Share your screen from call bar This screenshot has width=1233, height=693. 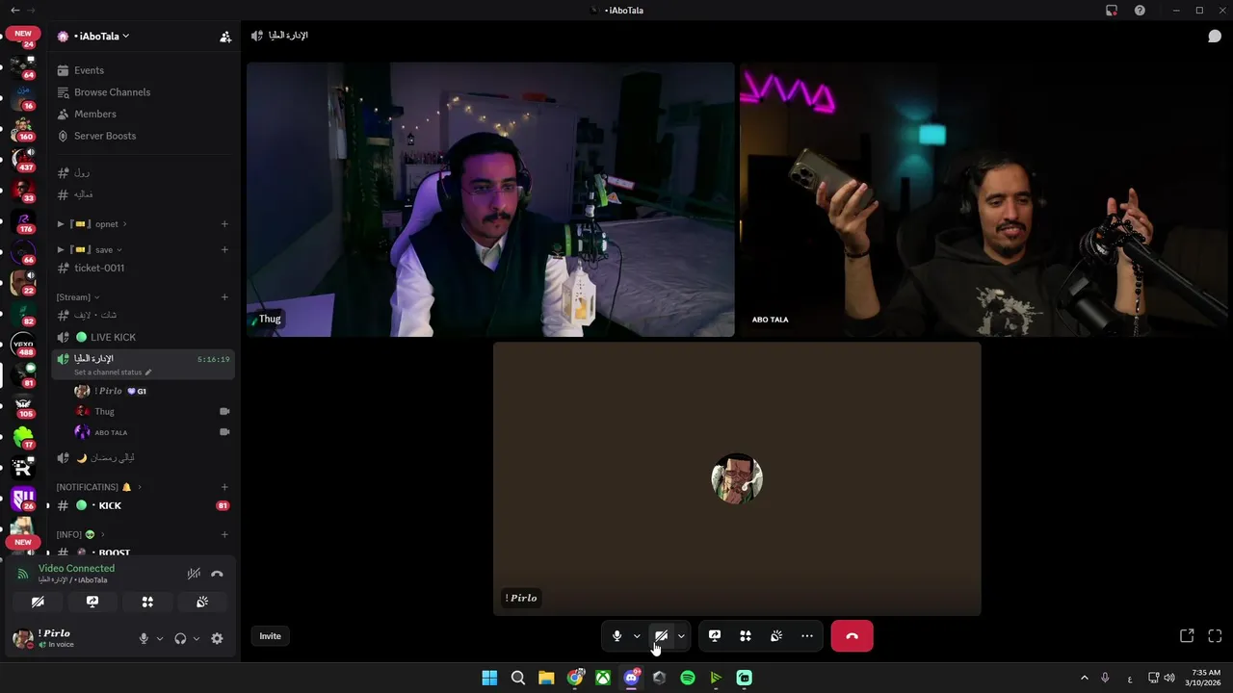(x=715, y=636)
